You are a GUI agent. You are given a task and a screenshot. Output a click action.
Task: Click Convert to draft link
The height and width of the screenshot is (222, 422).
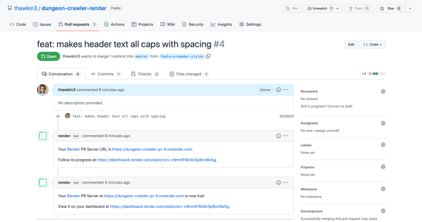(340, 107)
